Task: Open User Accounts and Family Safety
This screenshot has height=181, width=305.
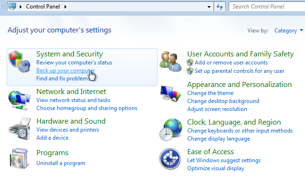Action: click(240, 54)
